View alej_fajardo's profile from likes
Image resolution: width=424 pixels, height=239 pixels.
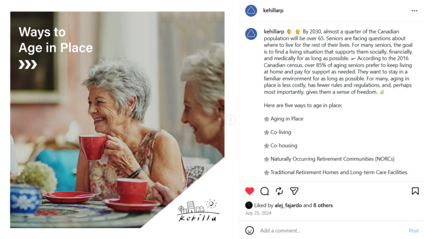pyautogui.click(x=288, y=205)
